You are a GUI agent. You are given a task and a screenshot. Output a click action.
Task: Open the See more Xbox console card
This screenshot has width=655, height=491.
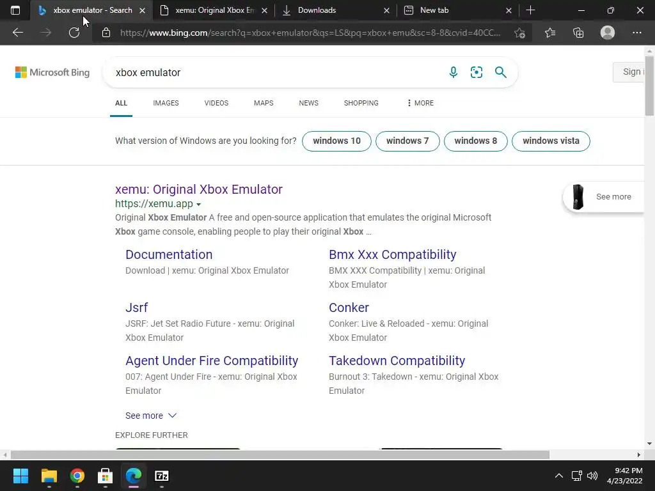604,197
